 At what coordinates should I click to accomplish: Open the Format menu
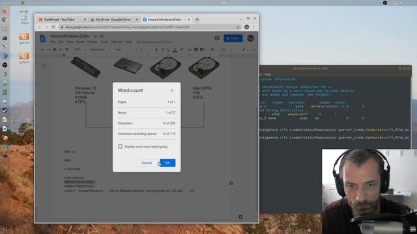[x=92, y=42]
